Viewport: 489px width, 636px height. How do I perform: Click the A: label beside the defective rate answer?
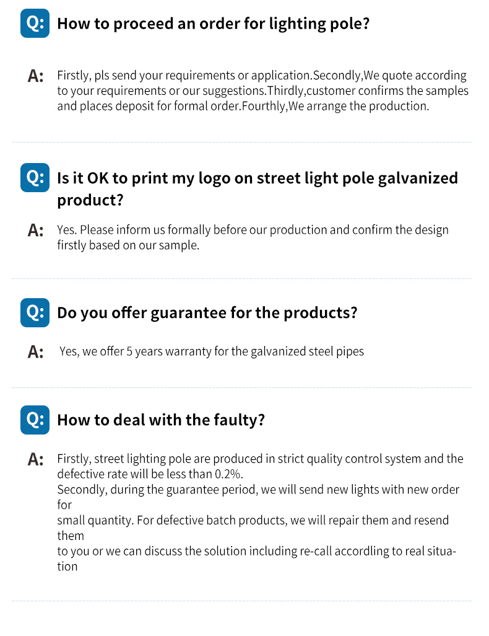tap(36, 460)
